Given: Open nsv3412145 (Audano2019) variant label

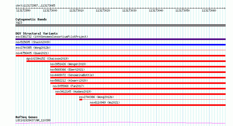Looking at the screenshot, I should (x=73, y=91).
